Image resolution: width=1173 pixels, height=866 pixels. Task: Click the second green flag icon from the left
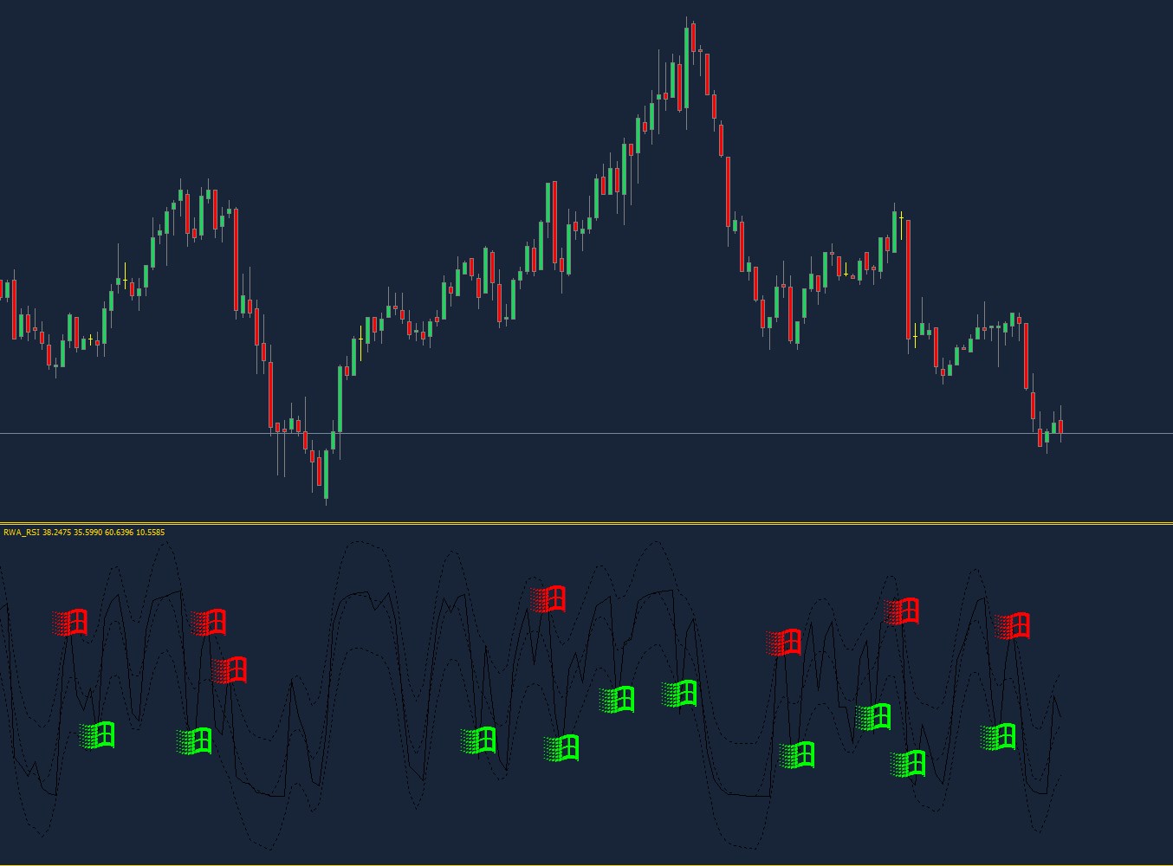194,741
